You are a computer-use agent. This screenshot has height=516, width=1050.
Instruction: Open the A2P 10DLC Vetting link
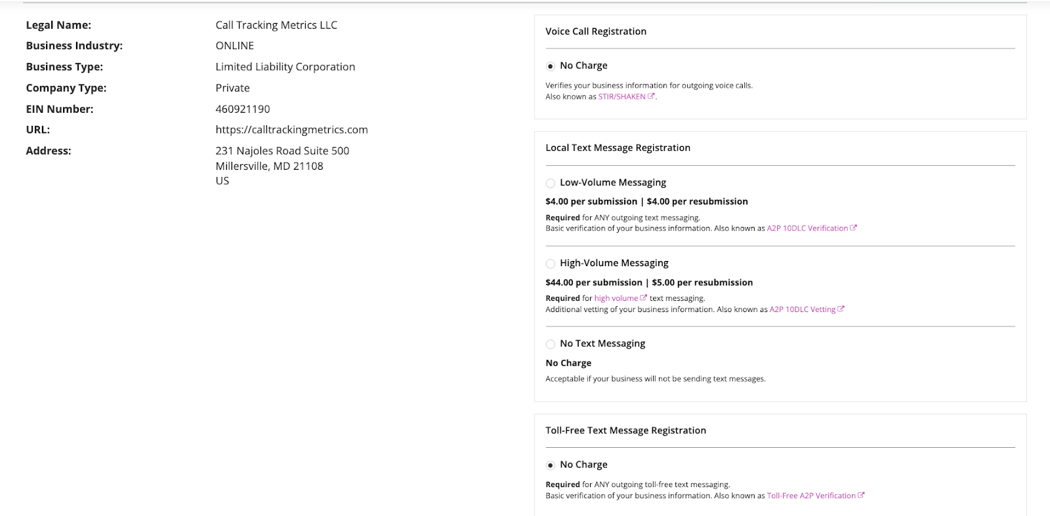pos(802,309)
